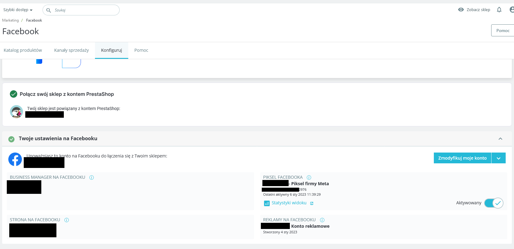Open the user profile avatar icon
Image resolution: width=514 pixels, height=249 pixels.
[x=512, y=10]
